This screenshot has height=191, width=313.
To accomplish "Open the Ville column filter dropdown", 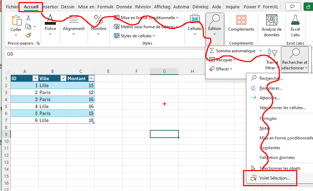I will pos(63,78).
